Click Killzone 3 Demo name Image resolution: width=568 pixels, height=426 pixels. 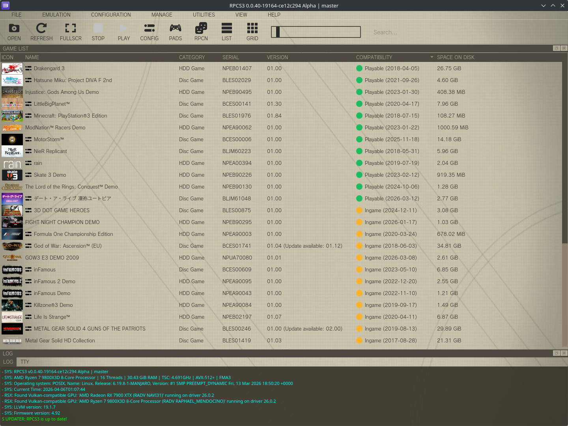pos(53,305)
